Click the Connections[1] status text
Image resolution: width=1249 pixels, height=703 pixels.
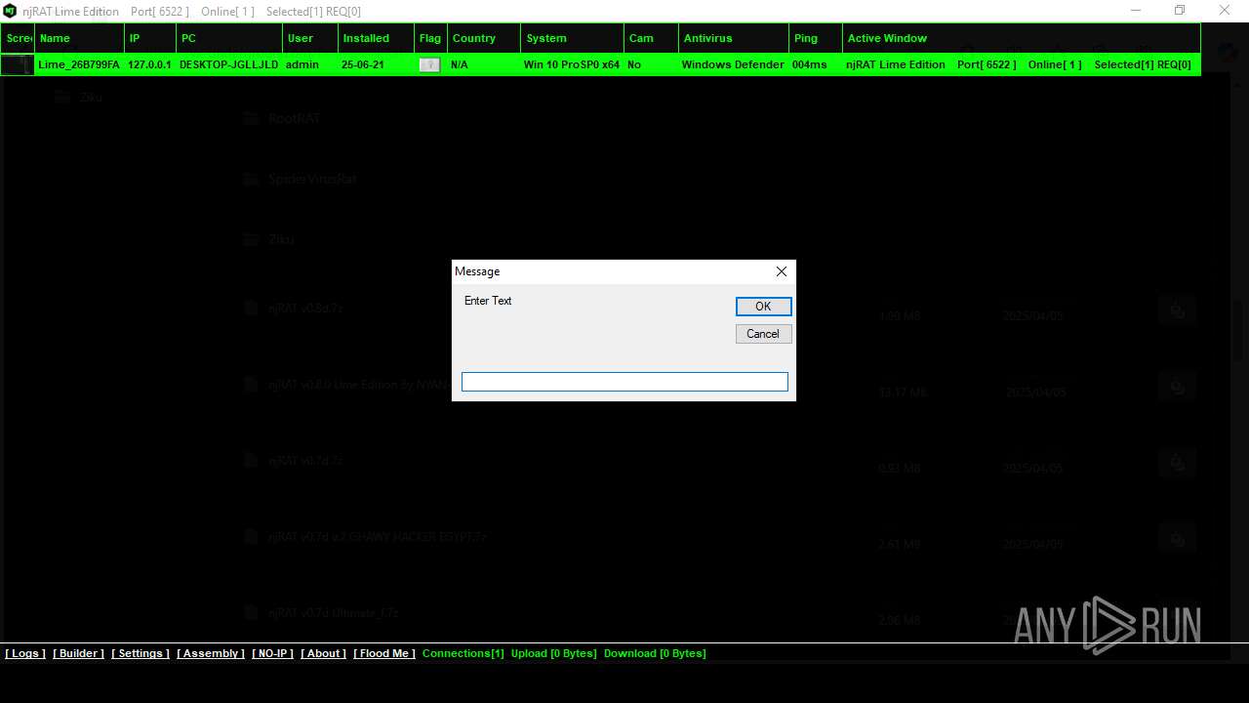tap(463, 653)
